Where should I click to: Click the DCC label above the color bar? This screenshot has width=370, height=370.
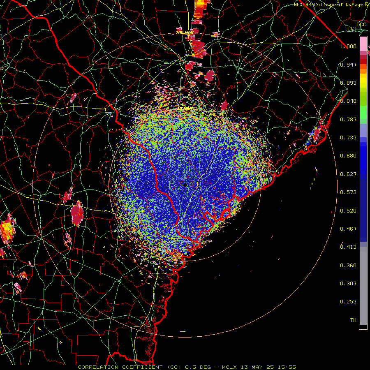(x=361, y=25)
